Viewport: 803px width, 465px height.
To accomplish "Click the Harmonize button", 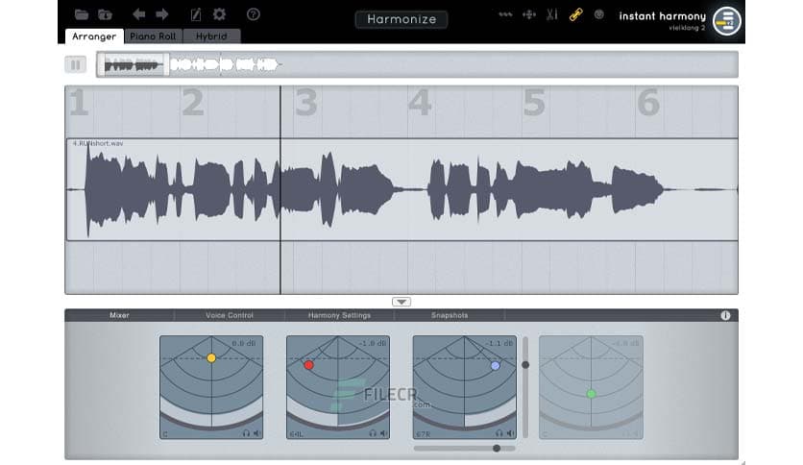I will coord(401,19).
